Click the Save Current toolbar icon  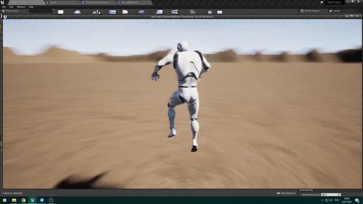click(61, 12)
